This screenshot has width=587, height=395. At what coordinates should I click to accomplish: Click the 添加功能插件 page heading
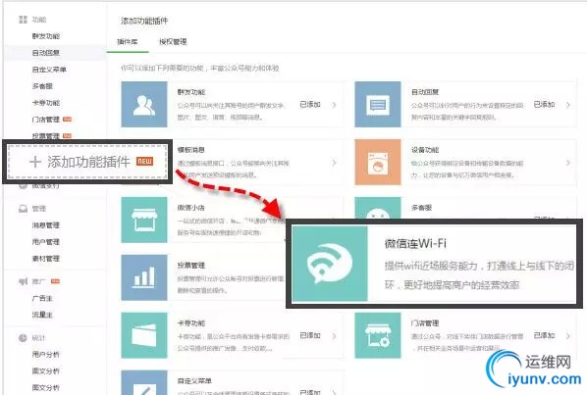tap(144, 21)
